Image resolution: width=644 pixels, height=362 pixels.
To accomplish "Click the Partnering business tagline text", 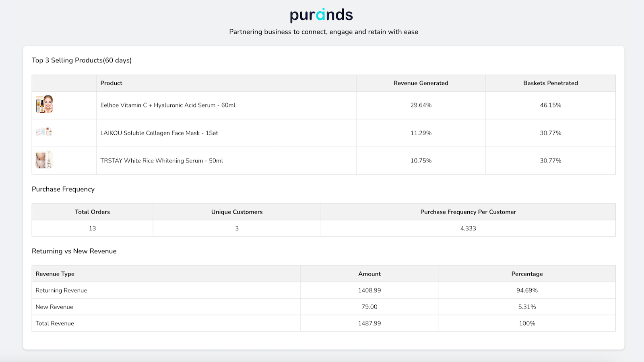I will [324, 32].
